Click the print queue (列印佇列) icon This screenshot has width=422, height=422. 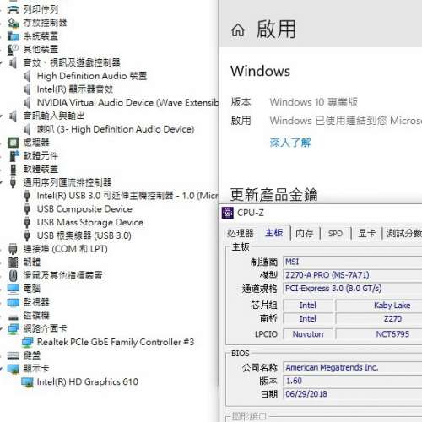coord(13,9)
